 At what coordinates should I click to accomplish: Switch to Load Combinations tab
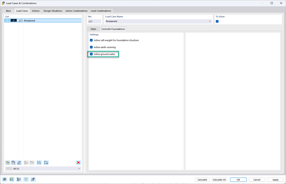click(101, 11)
